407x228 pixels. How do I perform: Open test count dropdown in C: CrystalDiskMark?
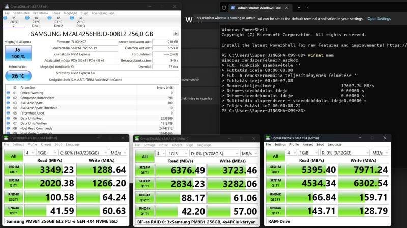pyautogui.click(x=30, y=153)
